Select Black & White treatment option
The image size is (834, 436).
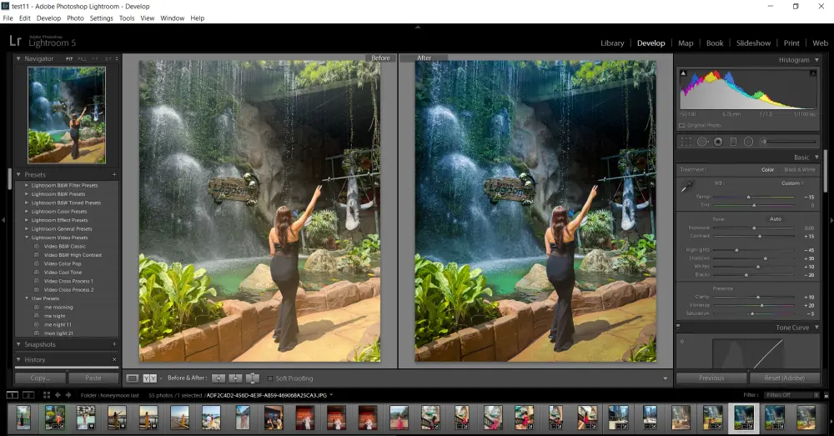pyautogui.click(x=800, y=169)
